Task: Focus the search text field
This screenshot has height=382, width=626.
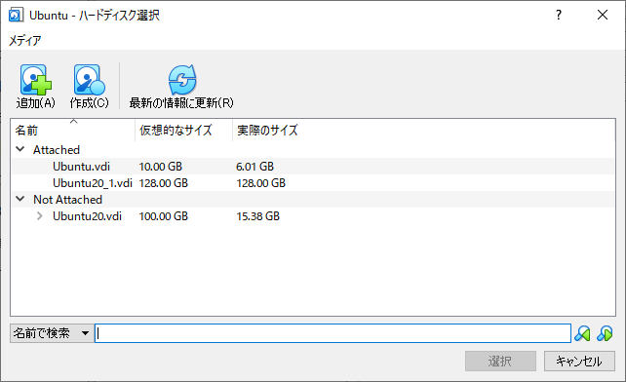Action: pyautogui.click(x=333, y=333)
